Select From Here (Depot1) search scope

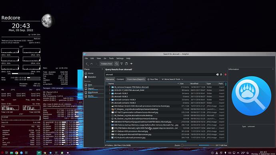click(136, 79)
